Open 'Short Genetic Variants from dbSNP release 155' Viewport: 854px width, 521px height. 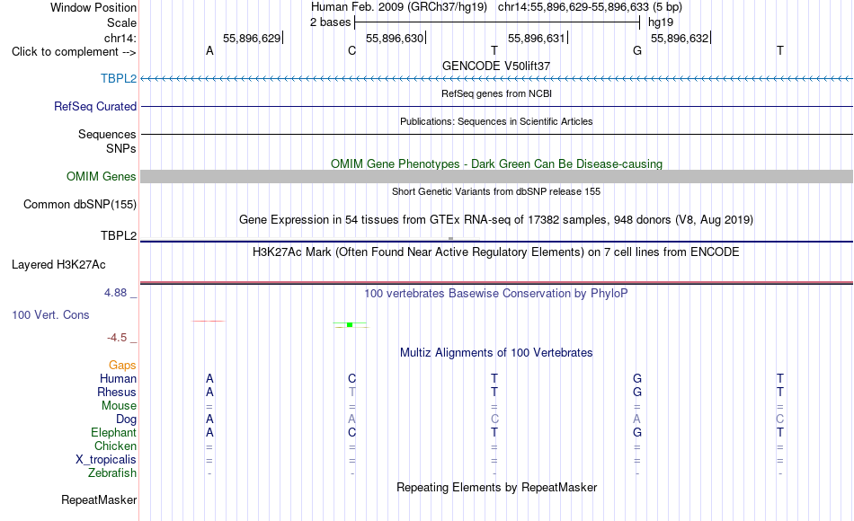pyautogui.click(x=496, y=191)
